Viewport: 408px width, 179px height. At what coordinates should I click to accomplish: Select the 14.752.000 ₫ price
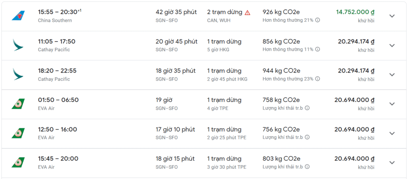click(355, 12)
